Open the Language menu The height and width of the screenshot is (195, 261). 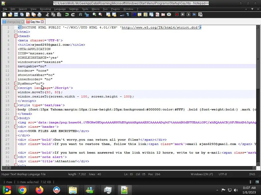point(60,9)
